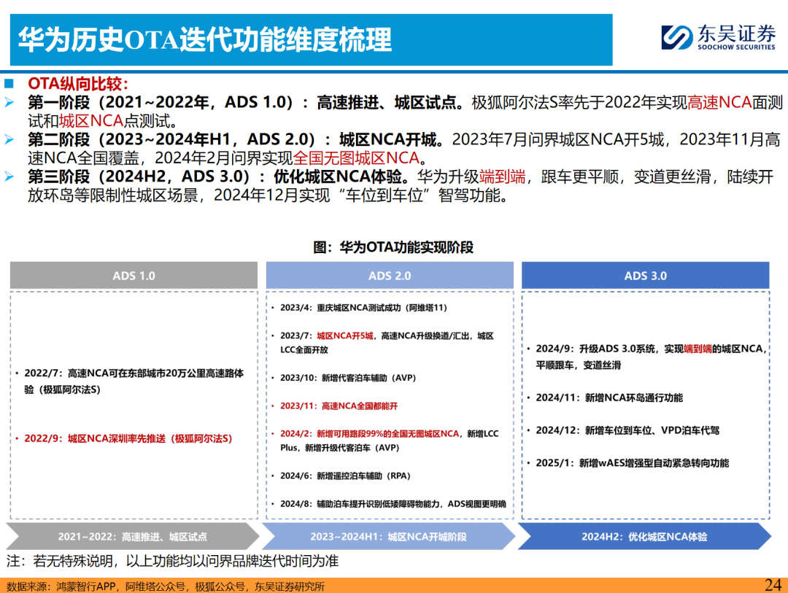Select the 2025/1 新增wAES entry

pos(628,463)
